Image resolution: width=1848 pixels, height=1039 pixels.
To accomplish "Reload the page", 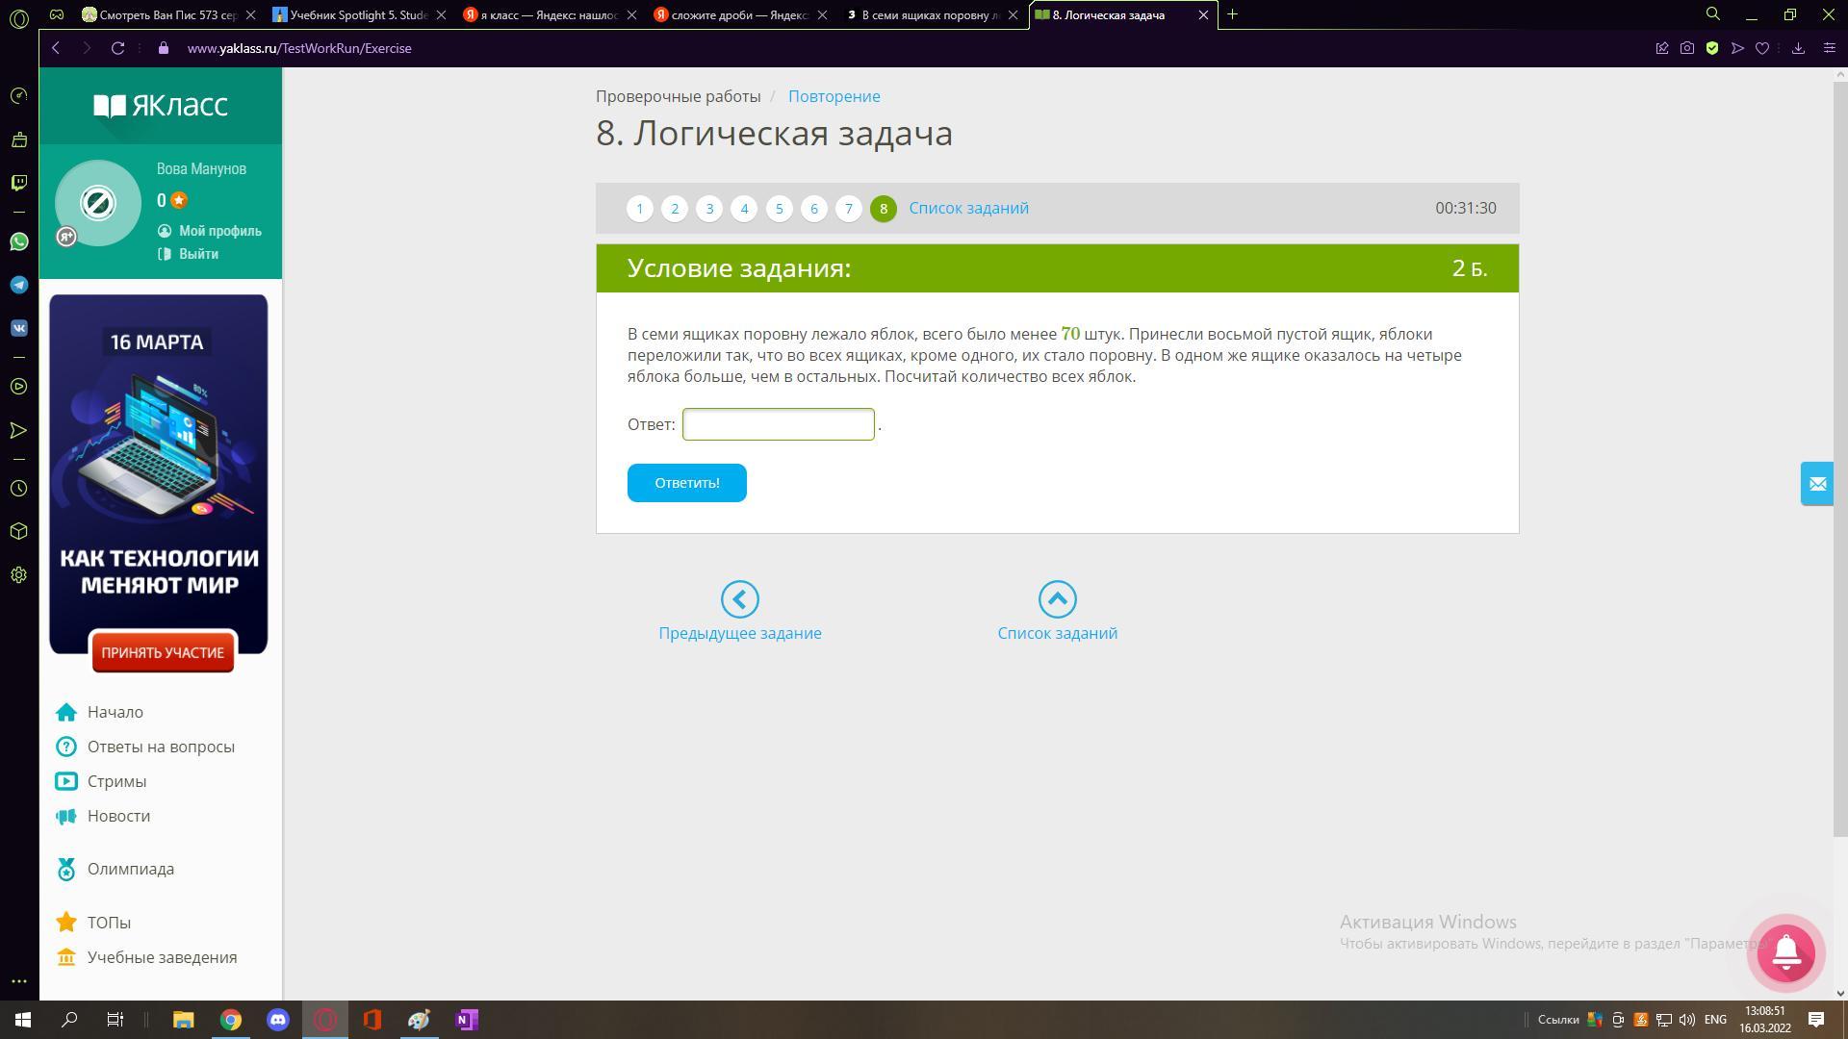I will [x=117, y=48].
